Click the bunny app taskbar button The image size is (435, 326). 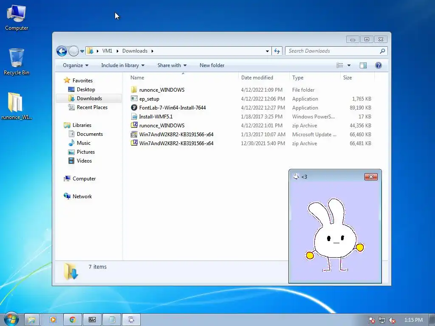[131, 320]
